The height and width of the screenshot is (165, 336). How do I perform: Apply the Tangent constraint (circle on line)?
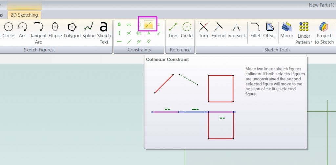coord(139,42)
